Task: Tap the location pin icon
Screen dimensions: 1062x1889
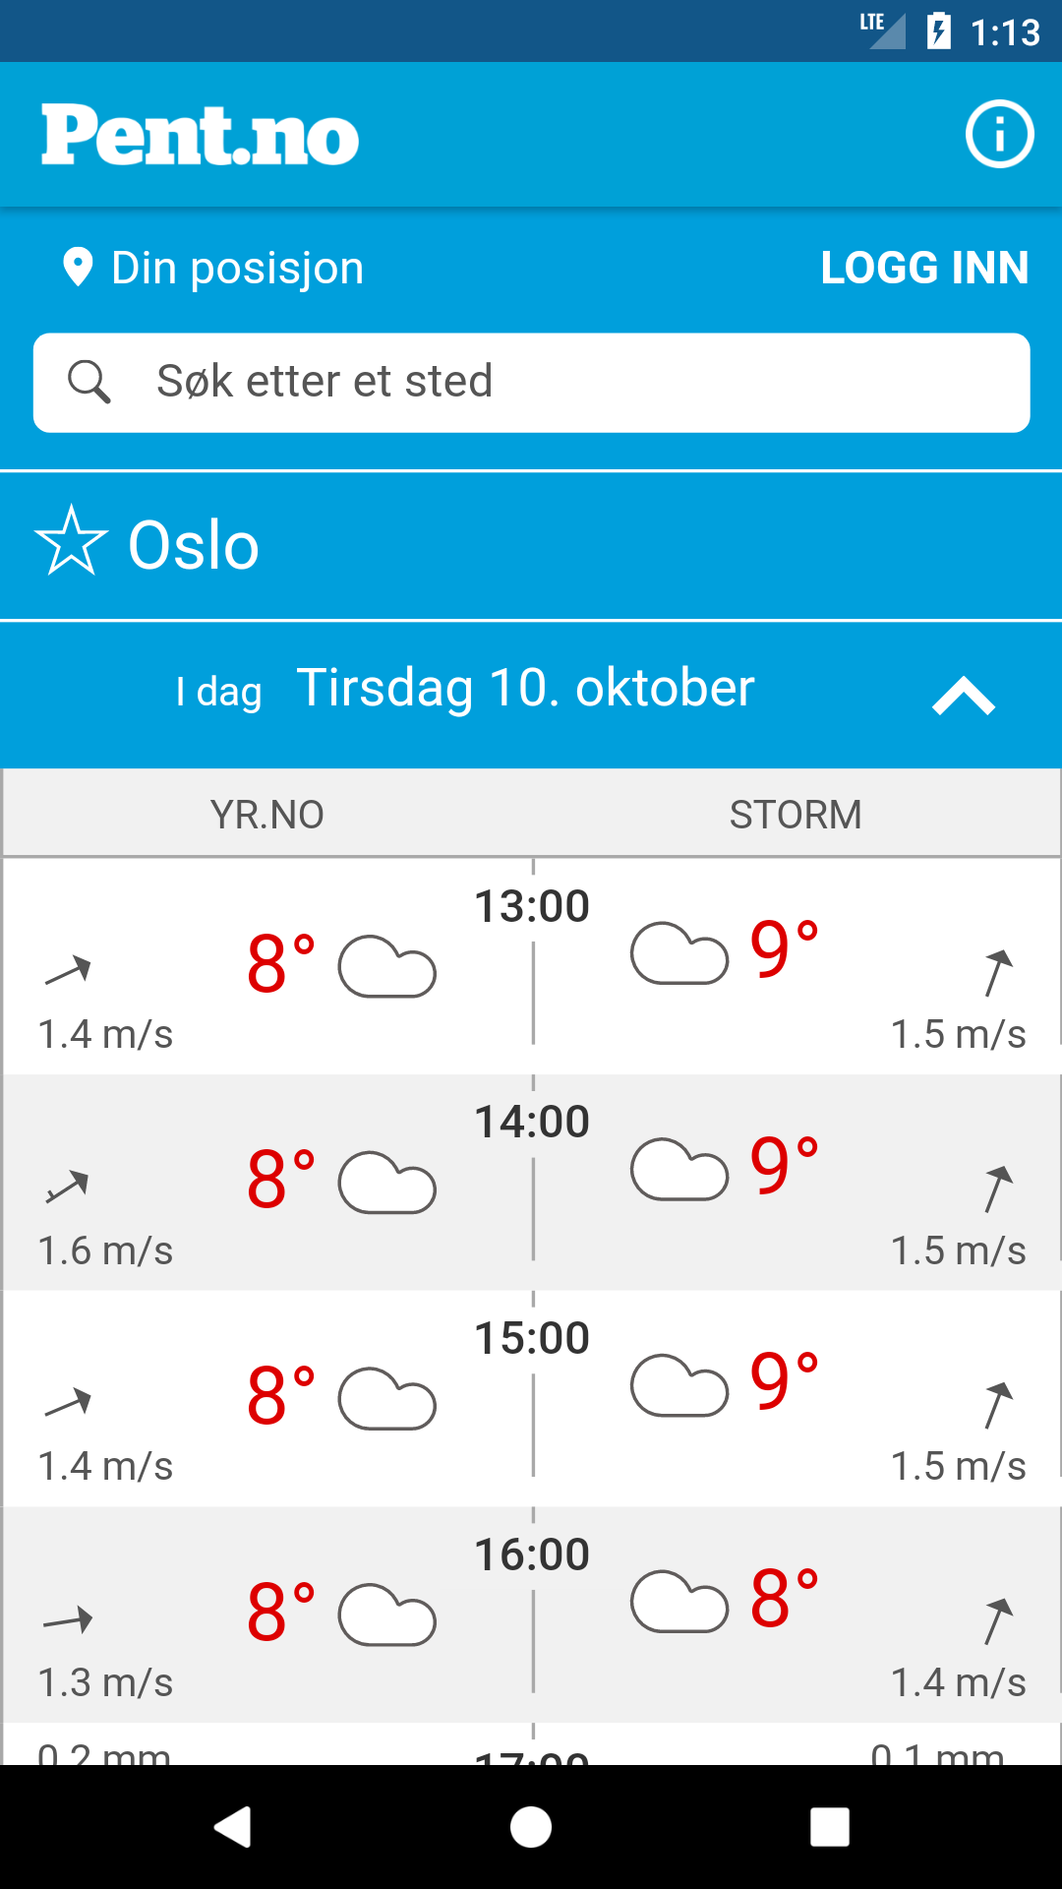Action: [x=78, y=268]
